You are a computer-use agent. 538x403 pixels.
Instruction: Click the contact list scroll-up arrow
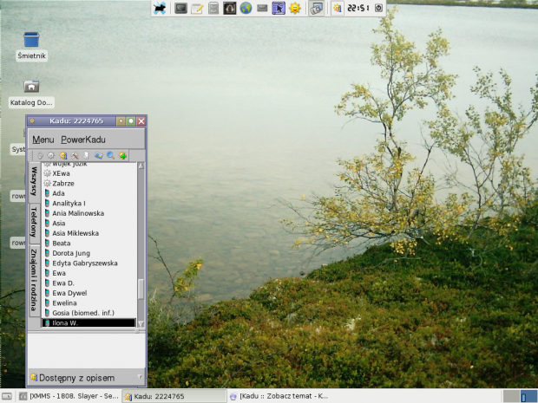(141, 166)
